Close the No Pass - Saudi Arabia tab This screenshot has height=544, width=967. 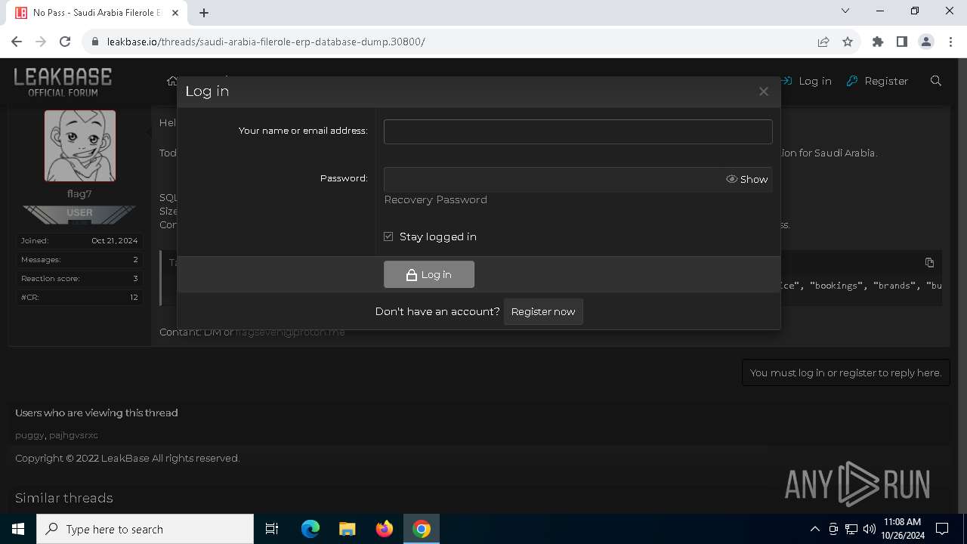point(175,13)
